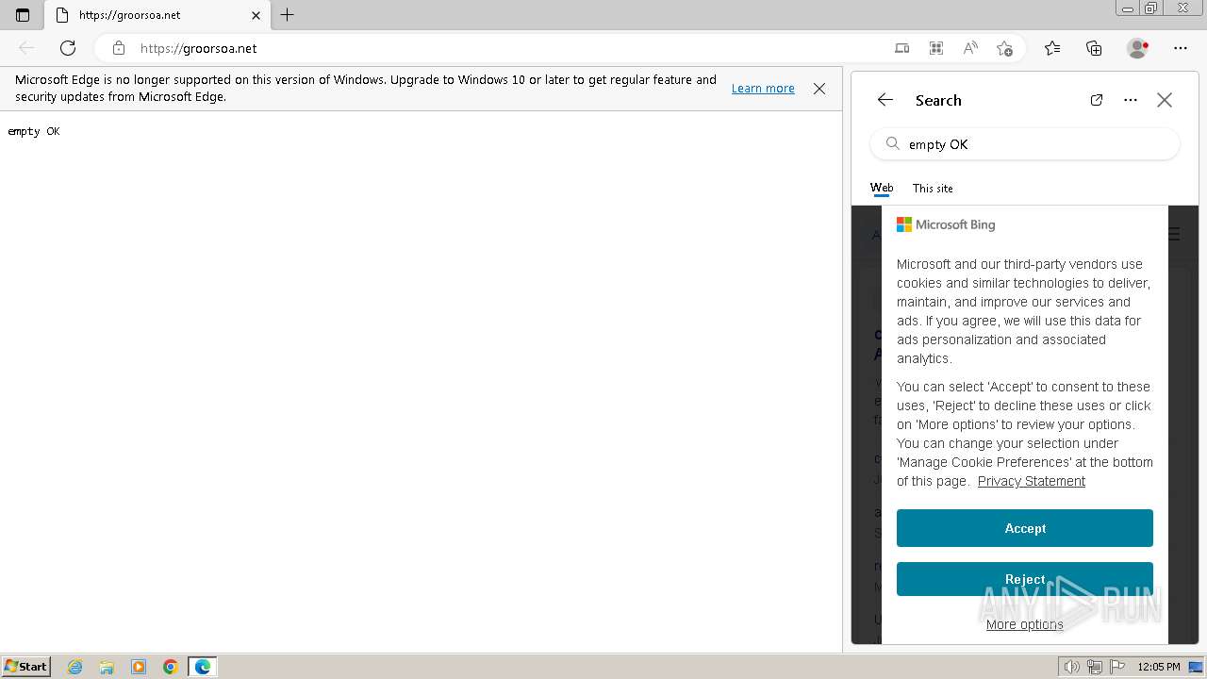Open network status tray icon
1207x679 pixels.
pos(1095,667)
